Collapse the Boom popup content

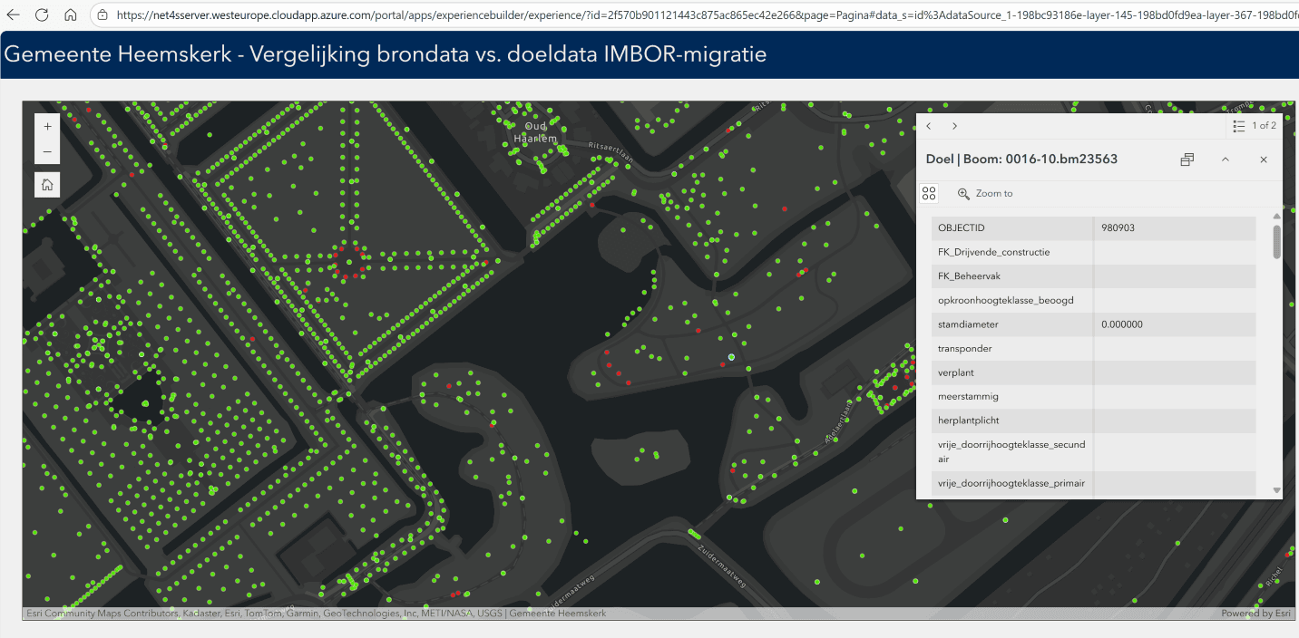(1225, 159)
